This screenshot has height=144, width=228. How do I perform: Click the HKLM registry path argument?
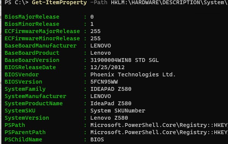(169, 2)
